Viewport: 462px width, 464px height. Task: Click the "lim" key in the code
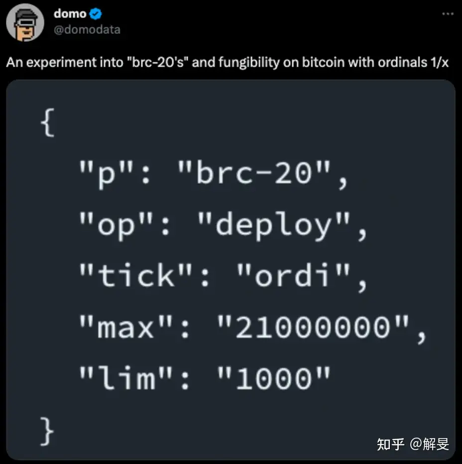click(126, 378)
